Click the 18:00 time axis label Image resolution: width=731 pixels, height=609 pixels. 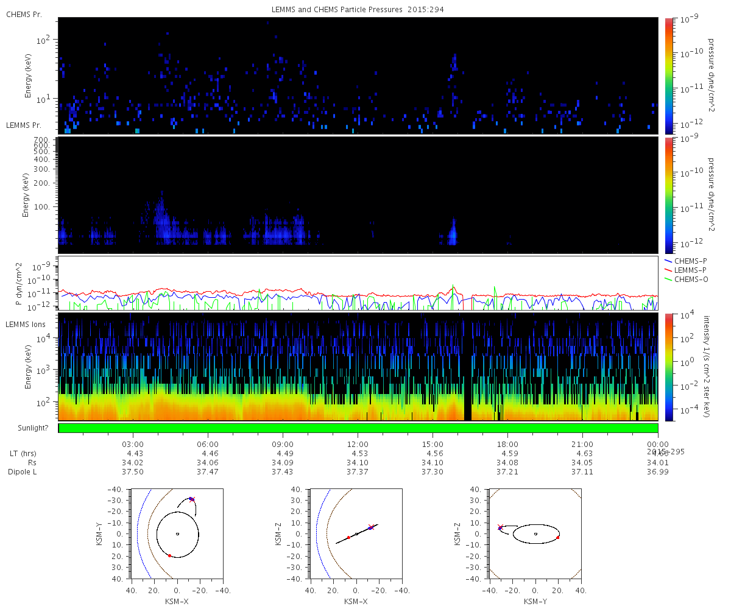click(x=507, y=444)
